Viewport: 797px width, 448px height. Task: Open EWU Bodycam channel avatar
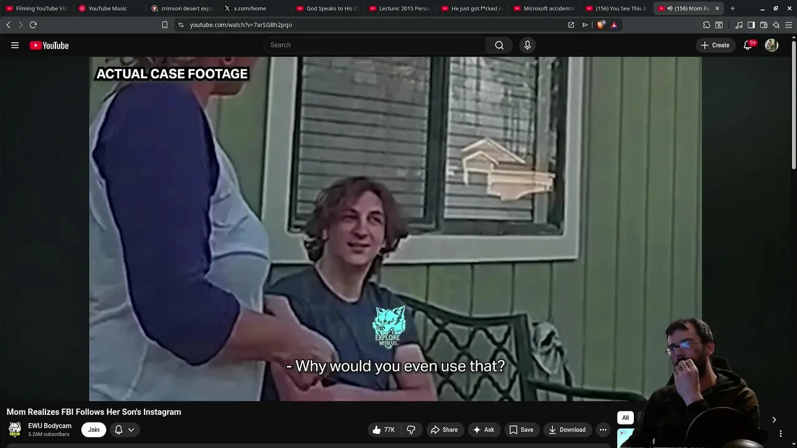(x=15, y=429)
